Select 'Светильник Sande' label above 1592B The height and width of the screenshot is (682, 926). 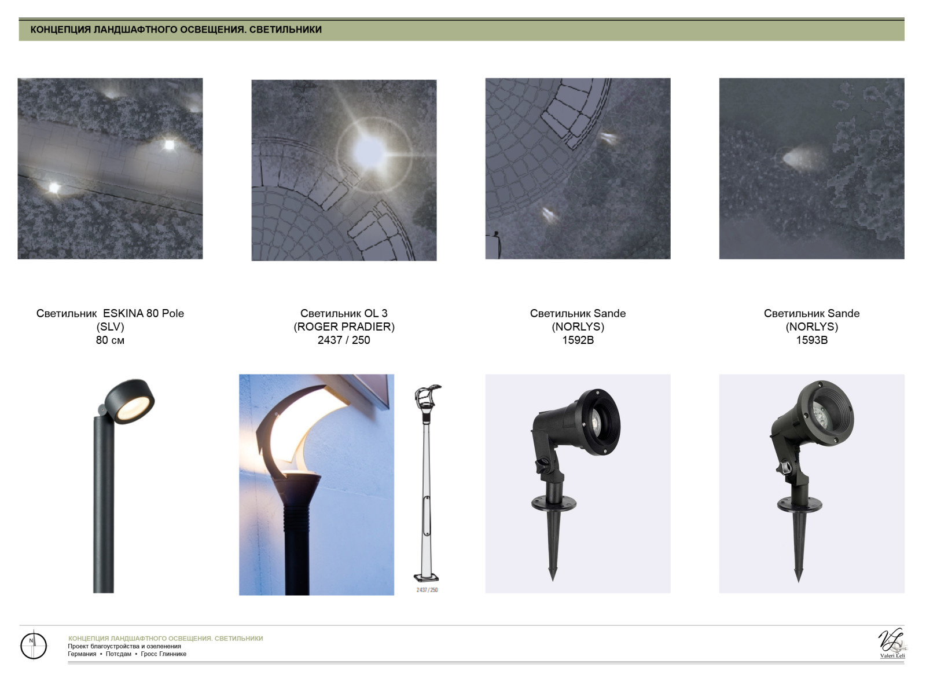coord(578,313)
